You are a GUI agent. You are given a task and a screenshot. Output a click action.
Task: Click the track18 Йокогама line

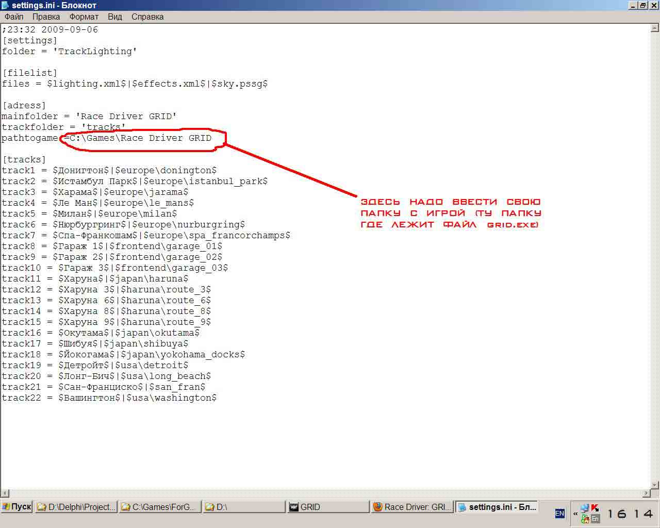pyautogui.click(x=123, y=354)
